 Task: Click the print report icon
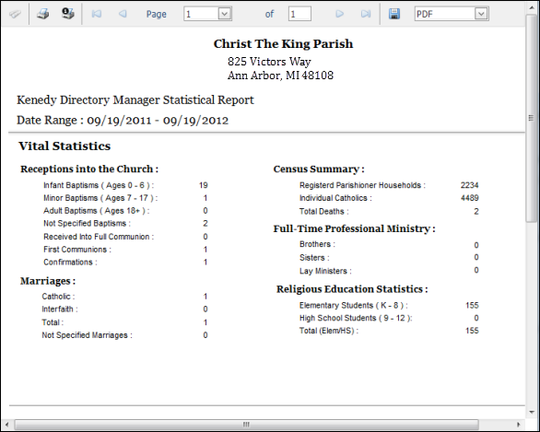42,14
